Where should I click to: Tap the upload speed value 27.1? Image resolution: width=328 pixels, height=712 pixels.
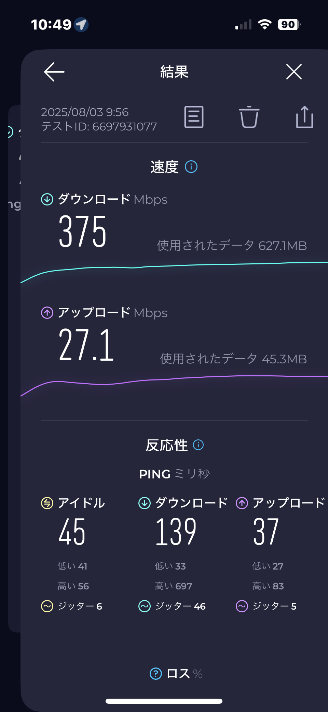coord(86,345)
